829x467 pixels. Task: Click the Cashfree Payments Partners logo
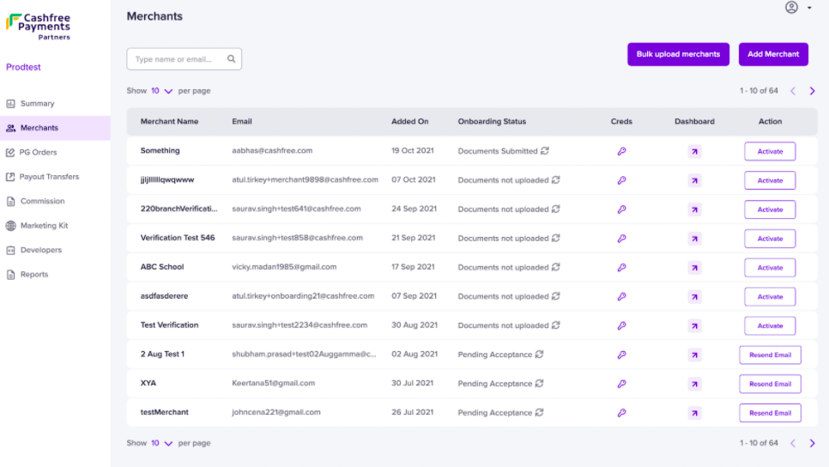pyautogui.click(x=39, y=25)
